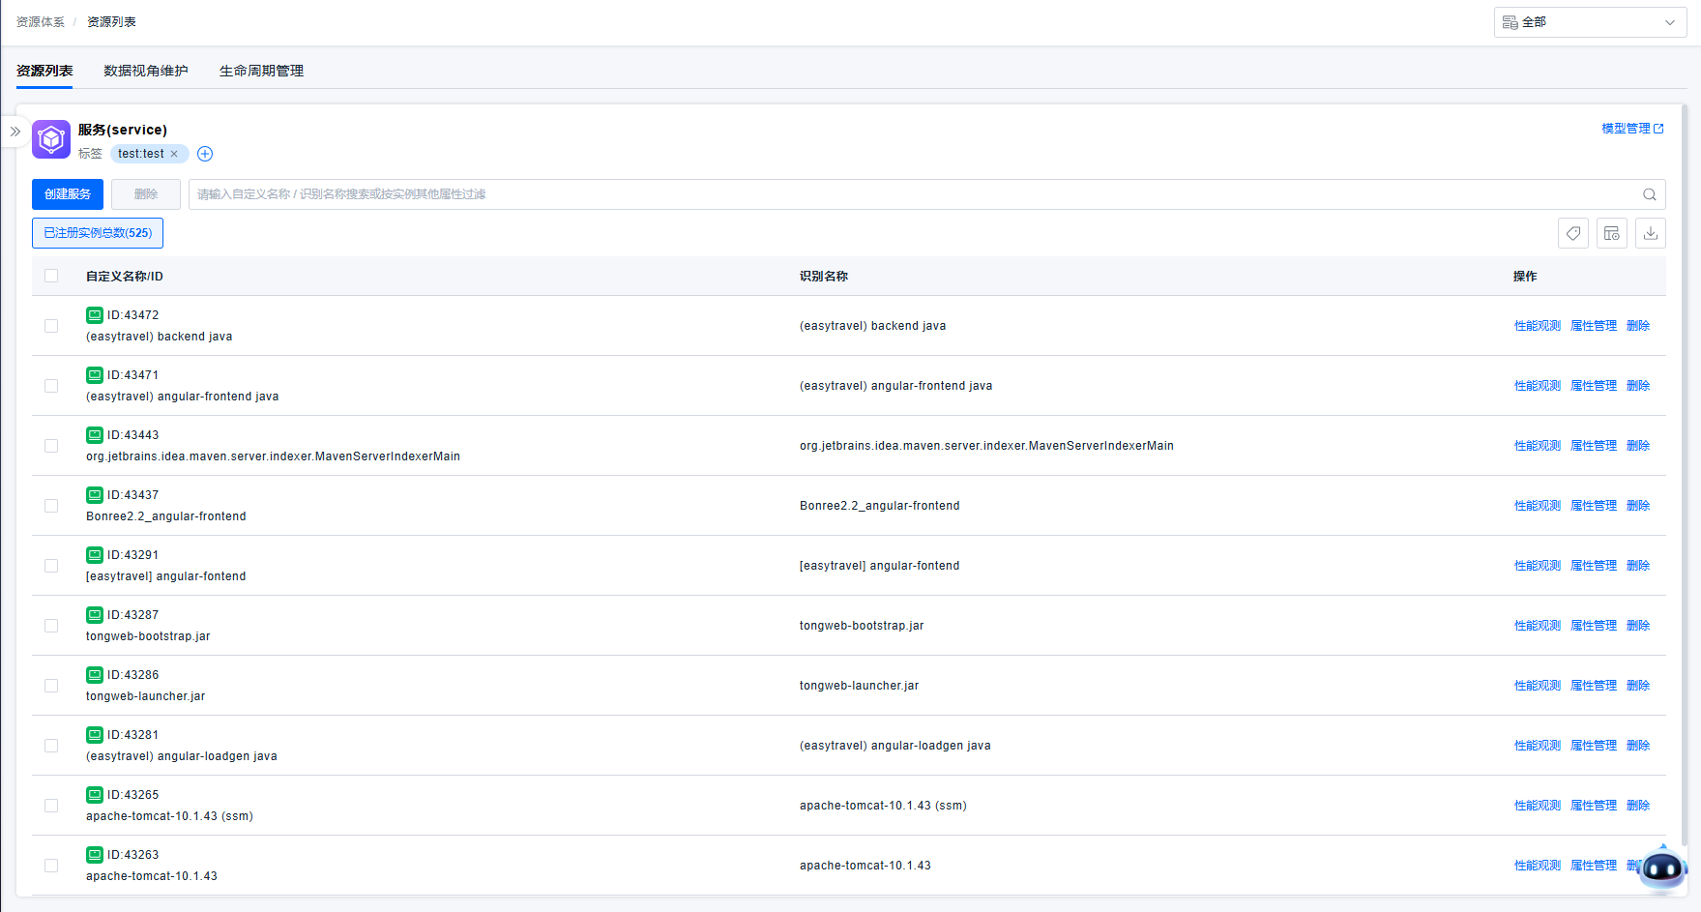The image size is (1701, 912).
Task: Click the 创建服务 button
Action: coord(68,194)
